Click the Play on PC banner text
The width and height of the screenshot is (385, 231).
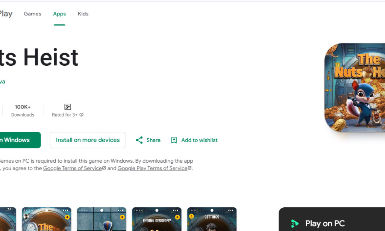click(x=325, y=223)
